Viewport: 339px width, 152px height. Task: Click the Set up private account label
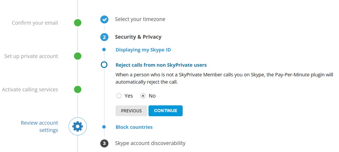[31, 56]
